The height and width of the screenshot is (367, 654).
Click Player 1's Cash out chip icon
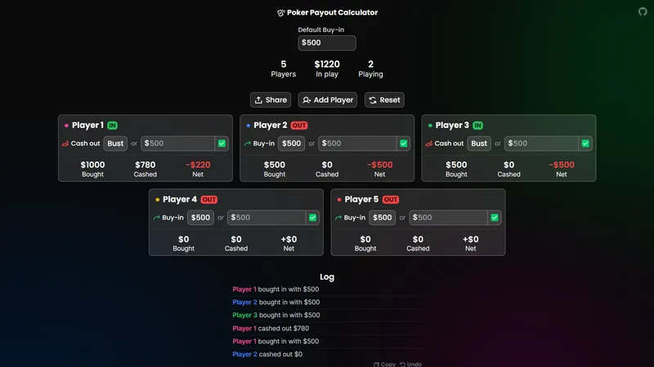[x=65, y=144]
